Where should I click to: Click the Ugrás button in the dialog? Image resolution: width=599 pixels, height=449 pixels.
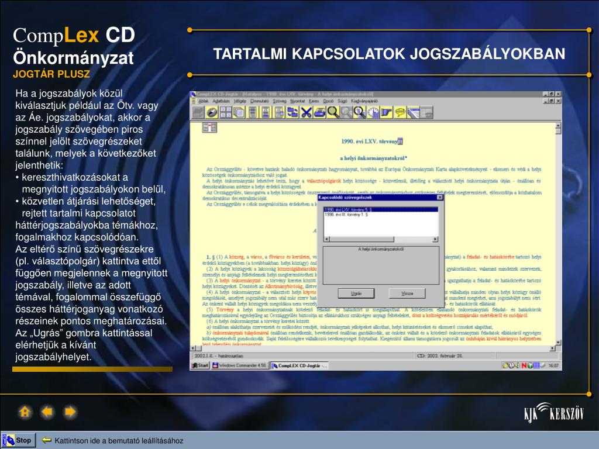[x=356, y=293]
